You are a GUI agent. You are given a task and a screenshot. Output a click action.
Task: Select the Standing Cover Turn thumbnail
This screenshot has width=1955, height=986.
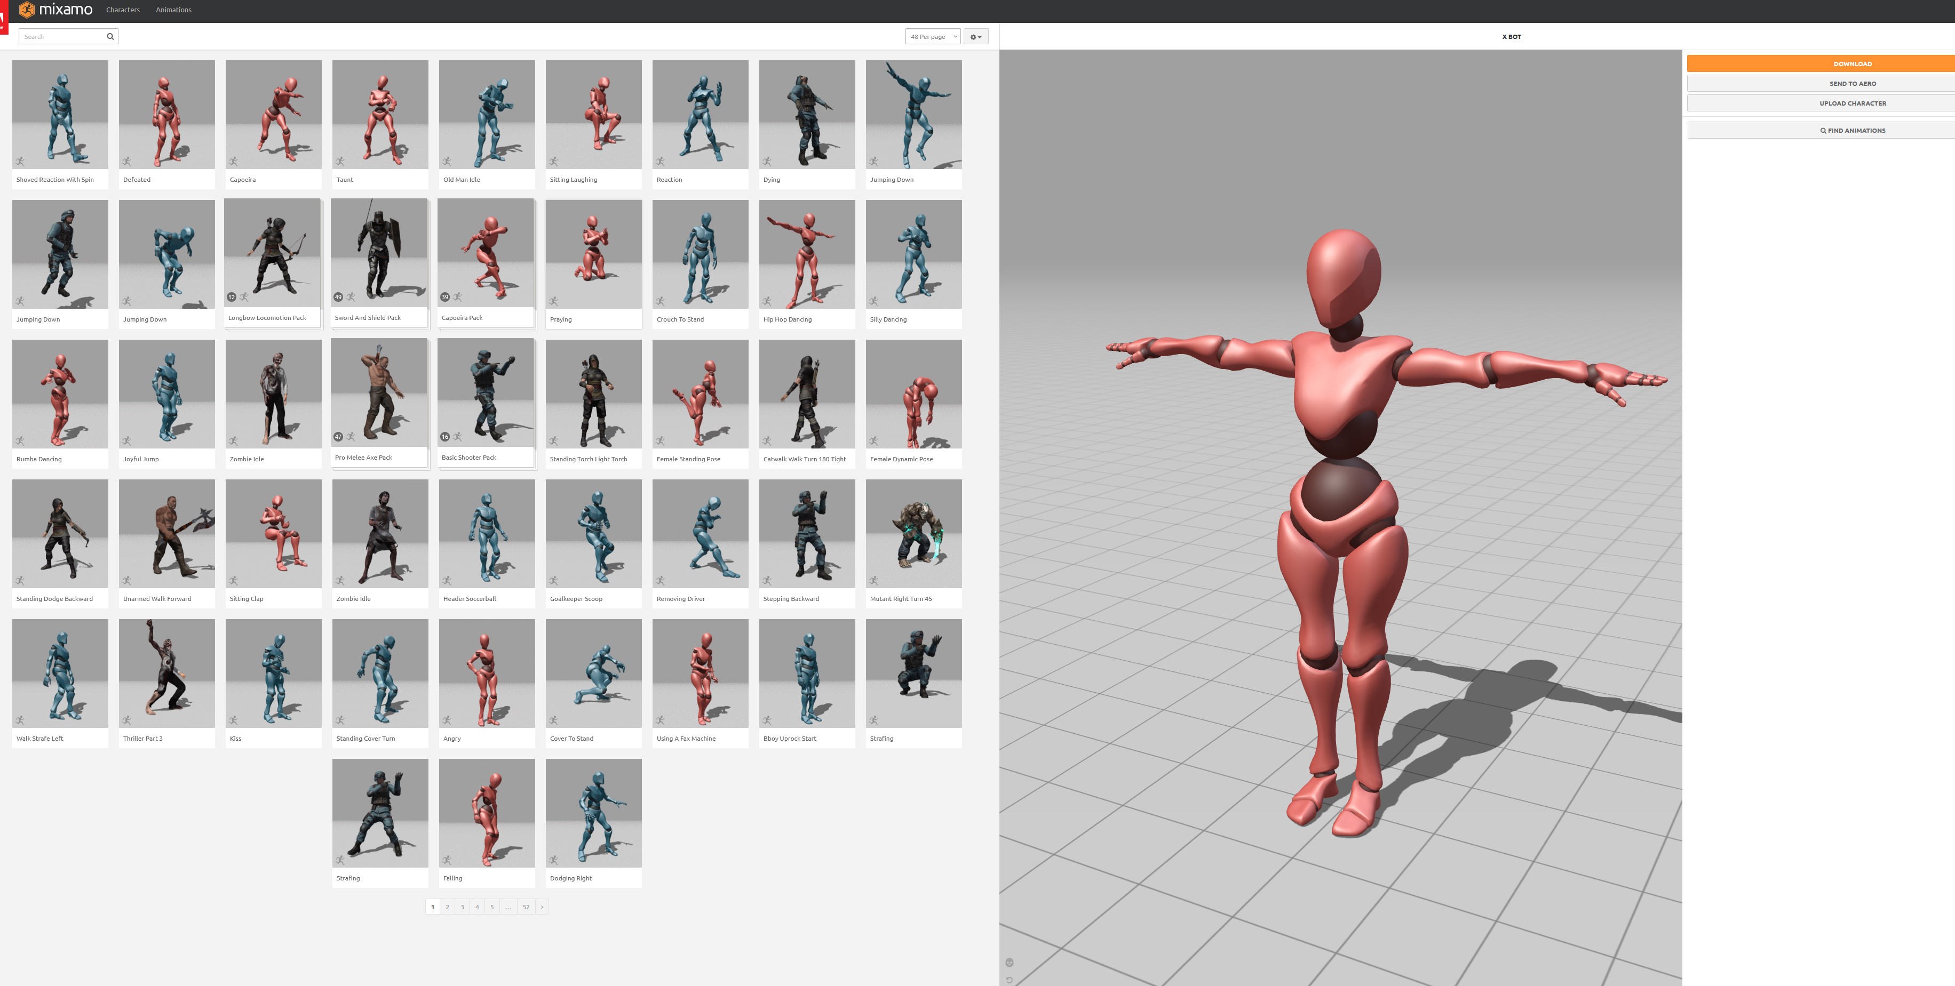coord(380,673)
